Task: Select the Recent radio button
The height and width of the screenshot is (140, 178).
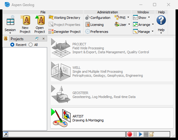Action: tap(12, 45)
